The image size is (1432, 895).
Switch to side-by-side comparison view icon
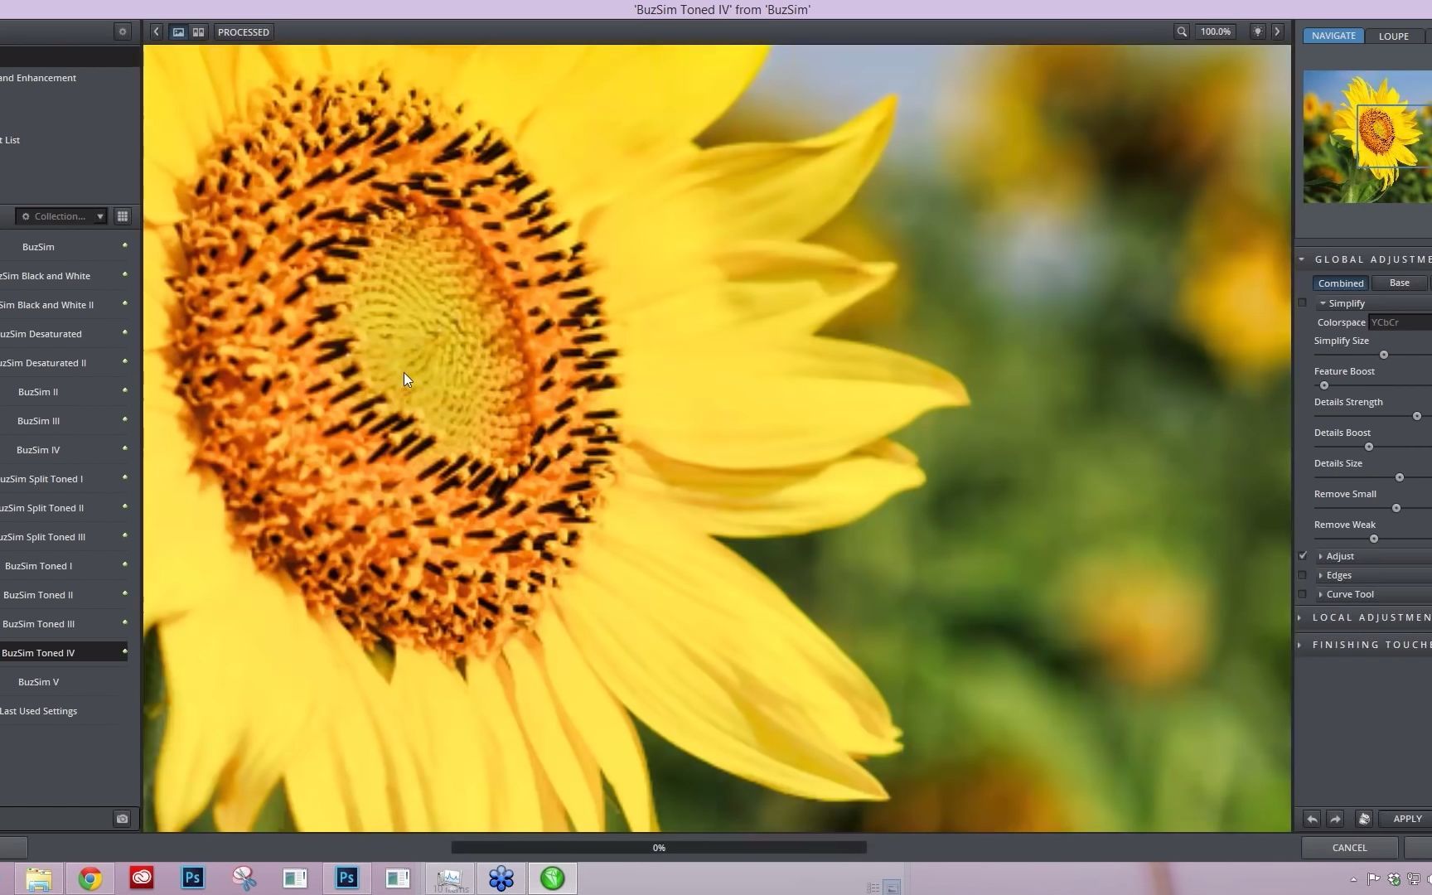(198, 31)
